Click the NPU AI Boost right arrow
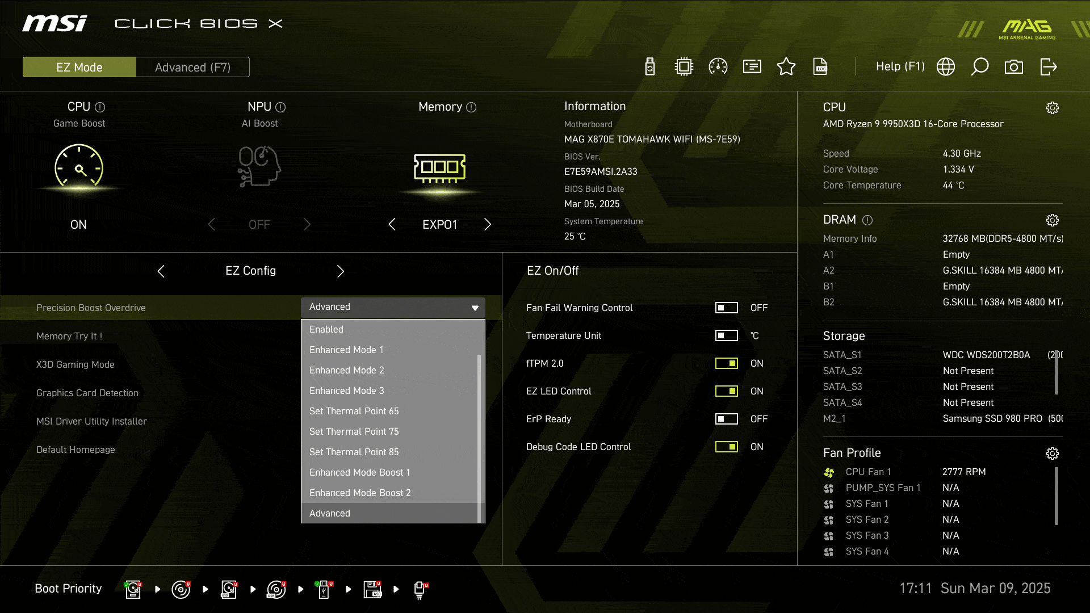1090x613 pixels. (x=307, y=224)
